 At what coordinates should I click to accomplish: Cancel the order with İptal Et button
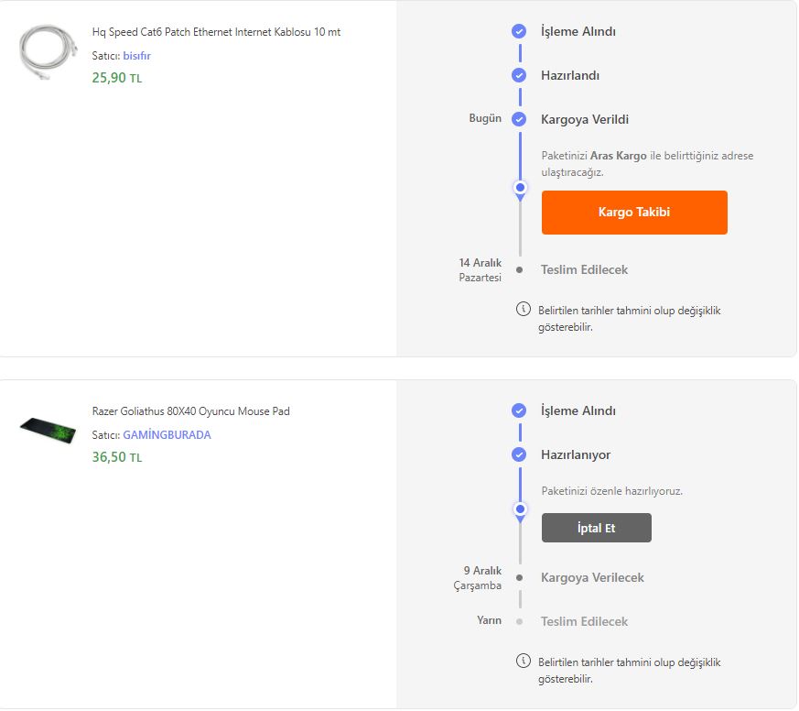click(596, 528)
